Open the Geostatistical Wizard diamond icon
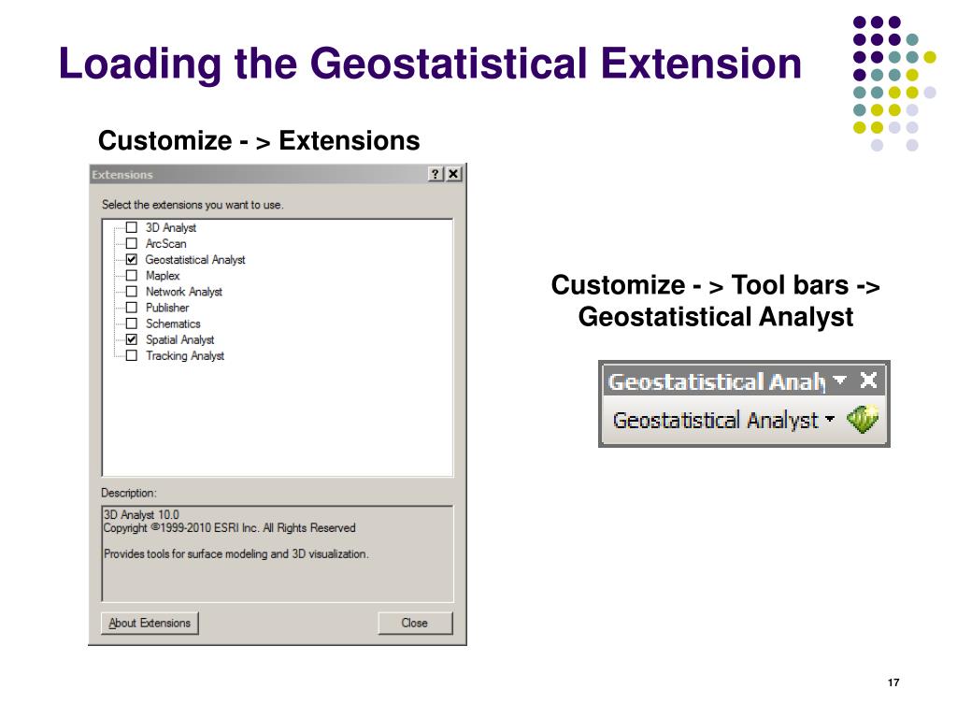Image resolution: width=957 pixels, height=718 pixels. click(x=863, y=419)
